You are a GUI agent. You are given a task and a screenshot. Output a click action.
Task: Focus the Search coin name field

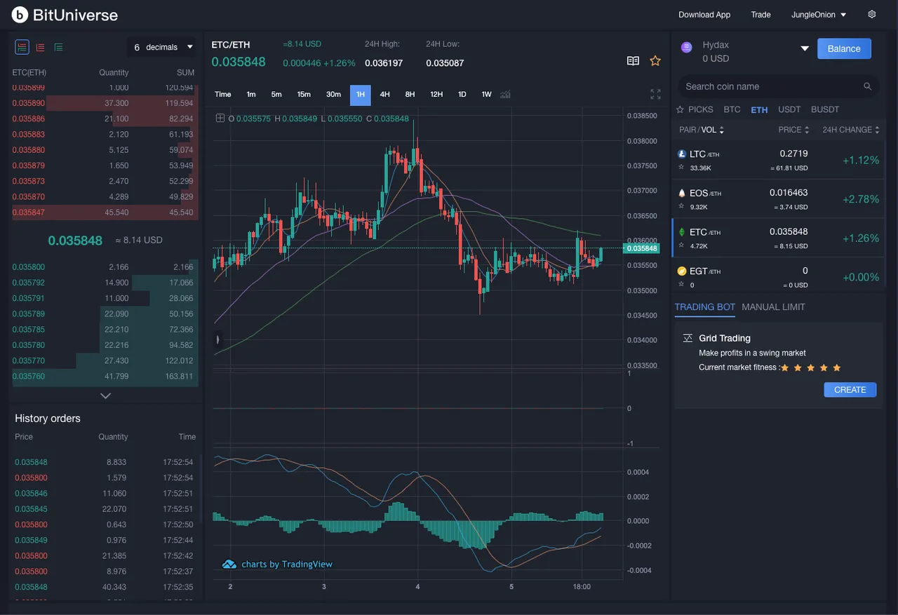tap(772, 86)
